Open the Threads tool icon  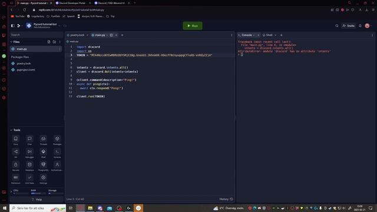coord(43,139)
